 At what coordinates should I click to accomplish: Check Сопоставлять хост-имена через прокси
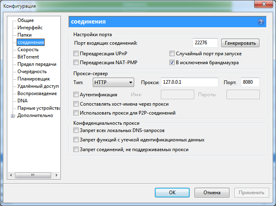pos(76,104)
